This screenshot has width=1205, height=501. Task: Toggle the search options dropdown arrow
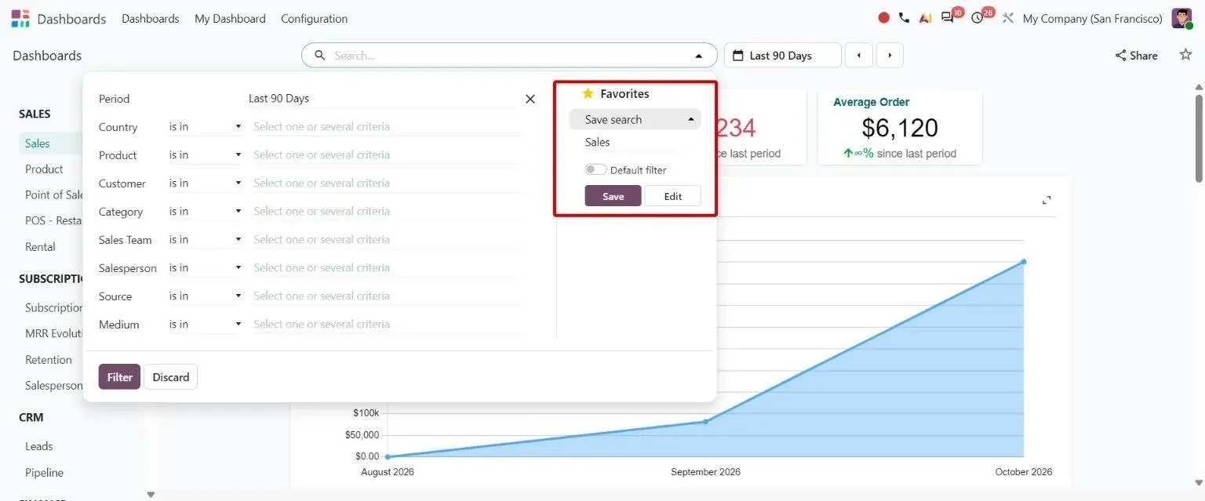tap(698, 56)
